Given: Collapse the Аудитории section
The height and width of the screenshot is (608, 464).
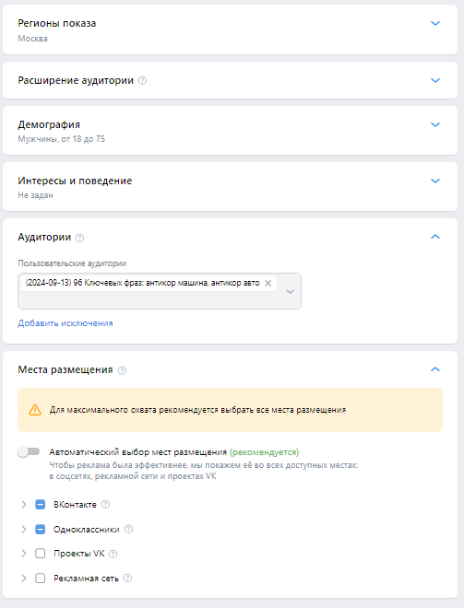Looking at the screenshot, I should pos(435,237).
